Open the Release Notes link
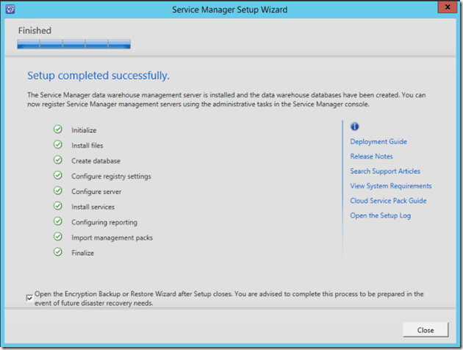The height and width of the screenshot is (350, 463). coord(371,156)
